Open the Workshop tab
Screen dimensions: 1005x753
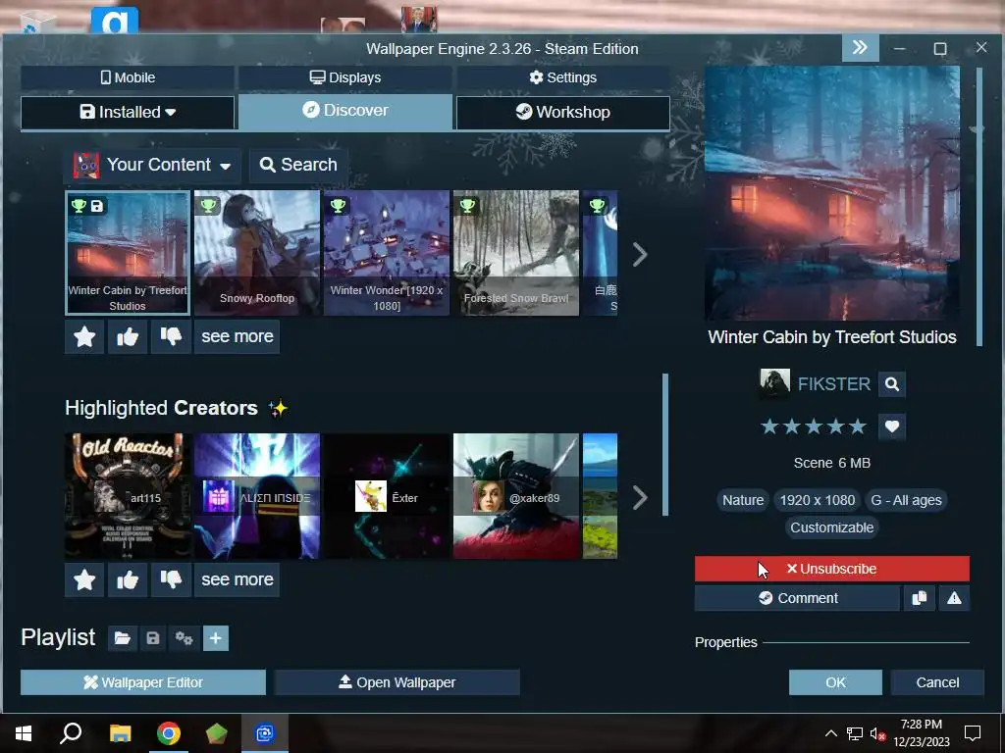point(562,112)
